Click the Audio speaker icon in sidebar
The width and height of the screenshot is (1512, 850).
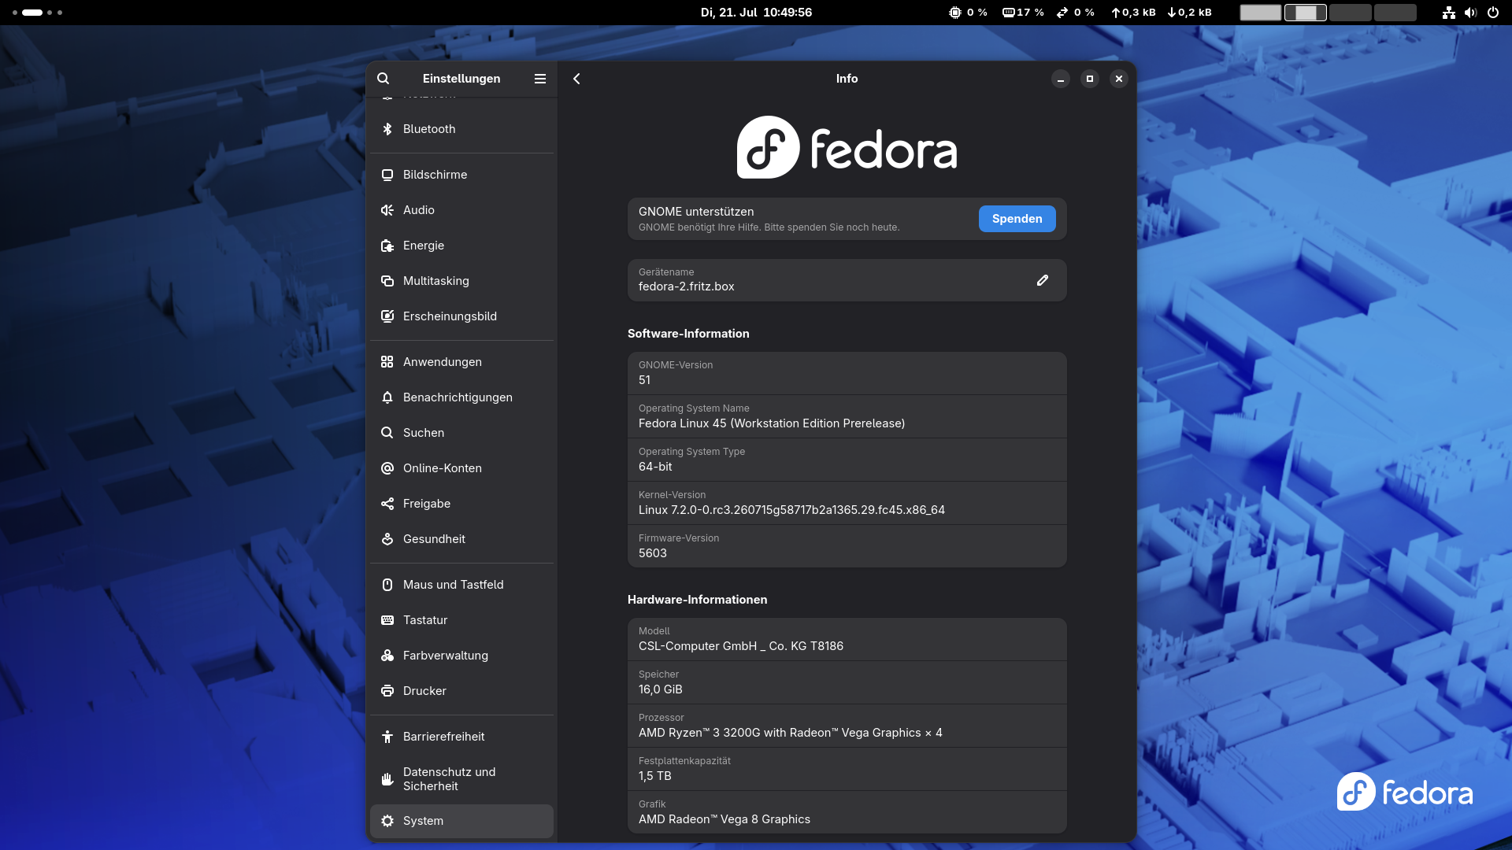pyautogui.click(x=387, y=210)
